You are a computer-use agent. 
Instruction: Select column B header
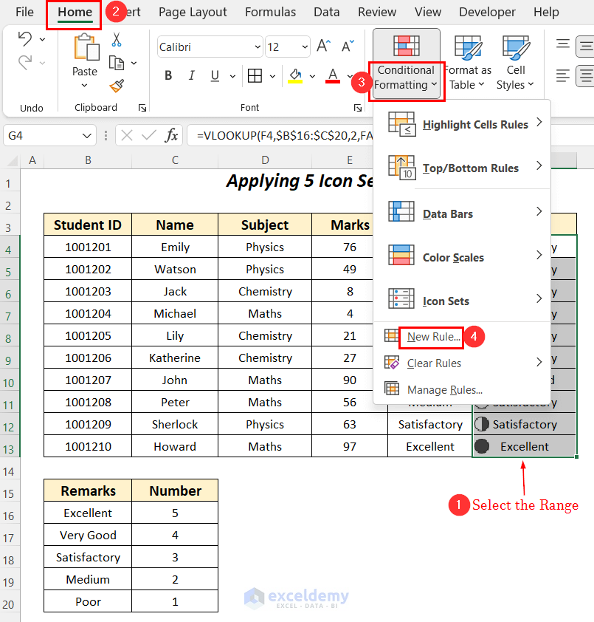point(88,160)
